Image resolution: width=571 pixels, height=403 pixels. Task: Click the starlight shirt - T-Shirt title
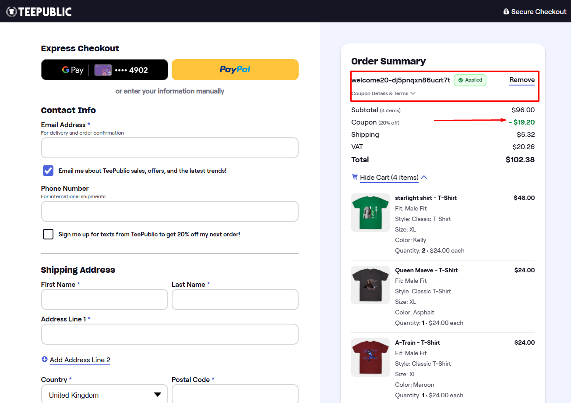coord(426,198)
